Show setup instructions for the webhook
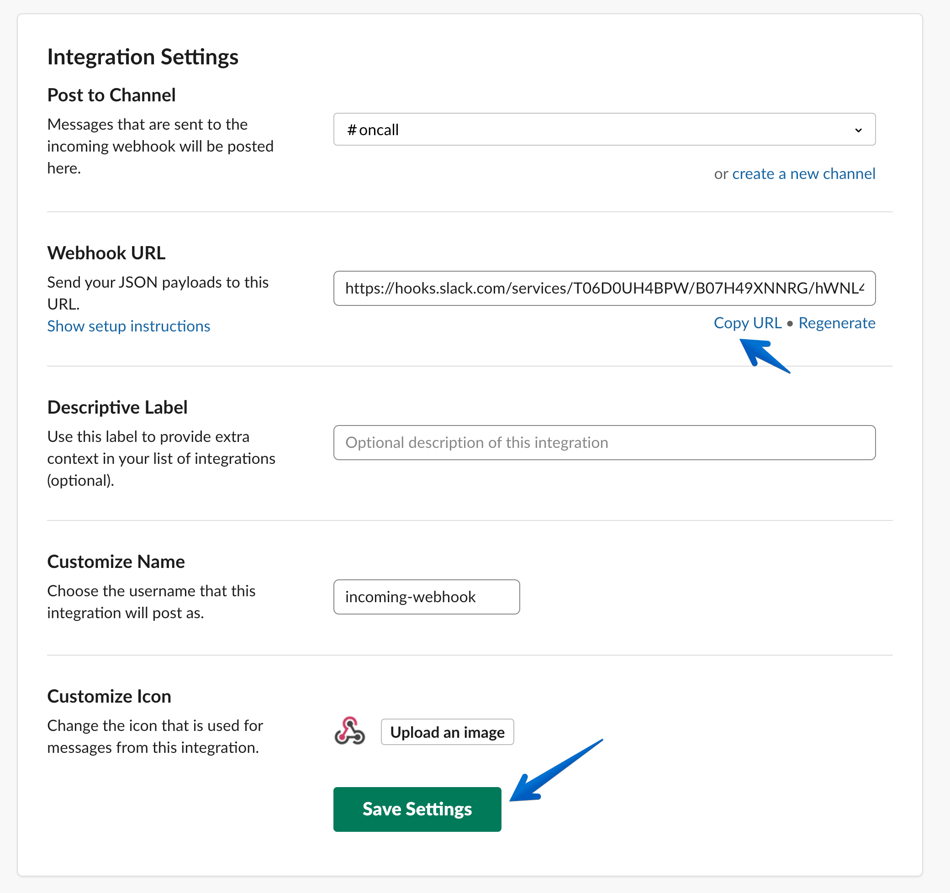Image resolution: width=950 pixels, height=893 pixels. click(128, 326)
